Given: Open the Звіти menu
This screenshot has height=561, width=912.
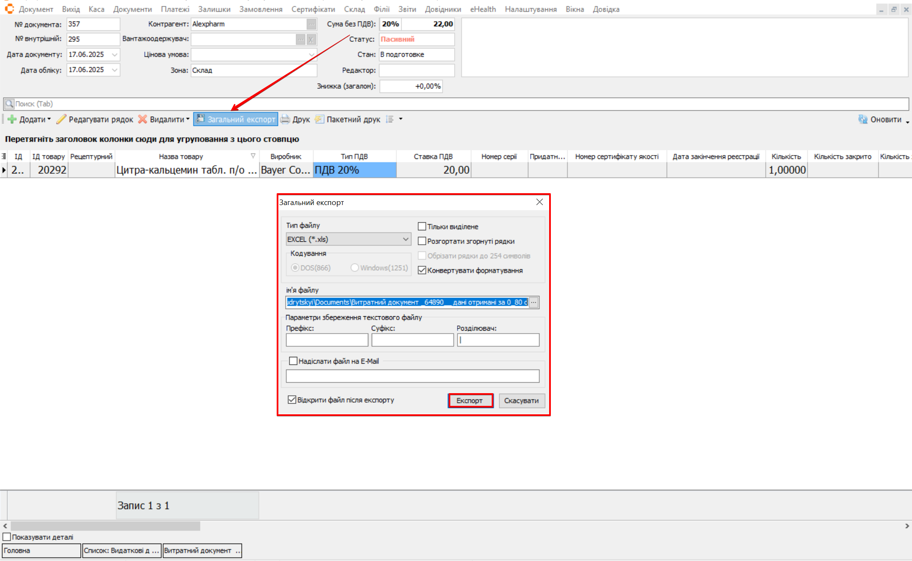Looking at the screenshot, I should (x=407, y=9).
